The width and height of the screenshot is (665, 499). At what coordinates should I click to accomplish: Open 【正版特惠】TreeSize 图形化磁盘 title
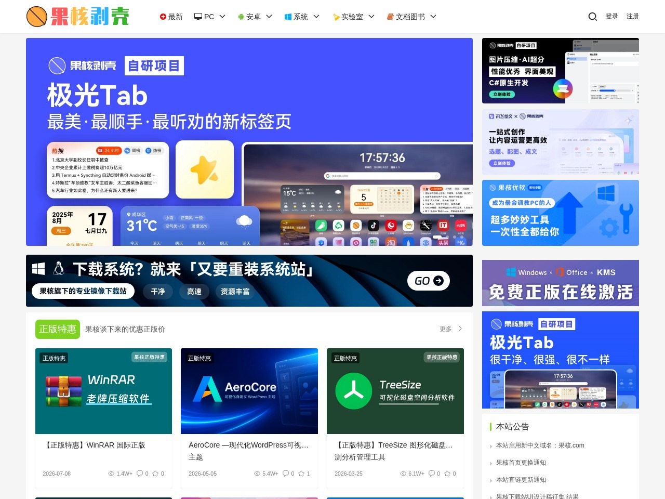(x=394, y=451)
